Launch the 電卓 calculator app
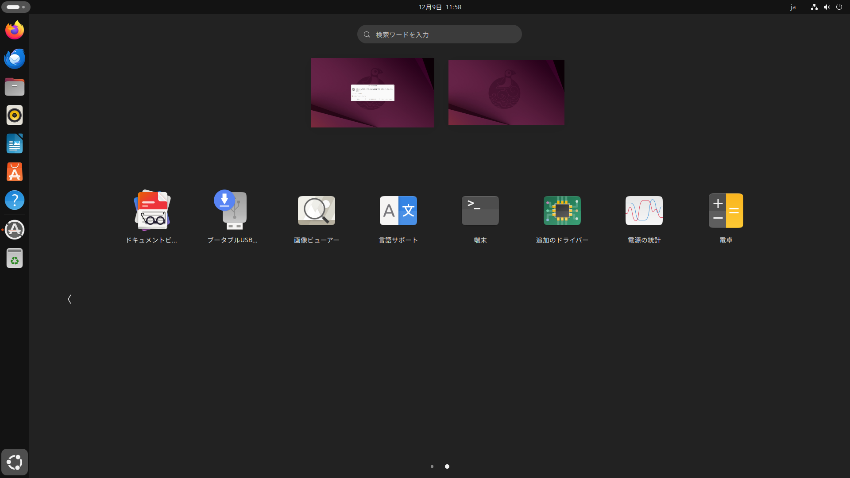 pos(726,211)
